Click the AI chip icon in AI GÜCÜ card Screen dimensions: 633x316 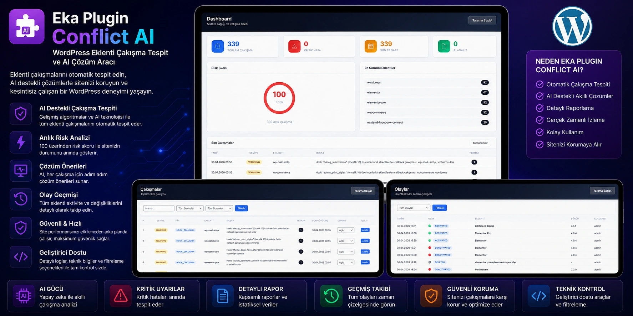tap(24, 296)
